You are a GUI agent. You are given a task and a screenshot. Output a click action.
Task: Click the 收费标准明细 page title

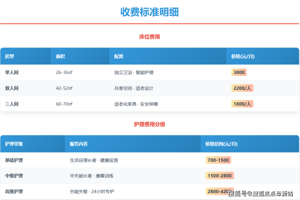tap(150, 12)
